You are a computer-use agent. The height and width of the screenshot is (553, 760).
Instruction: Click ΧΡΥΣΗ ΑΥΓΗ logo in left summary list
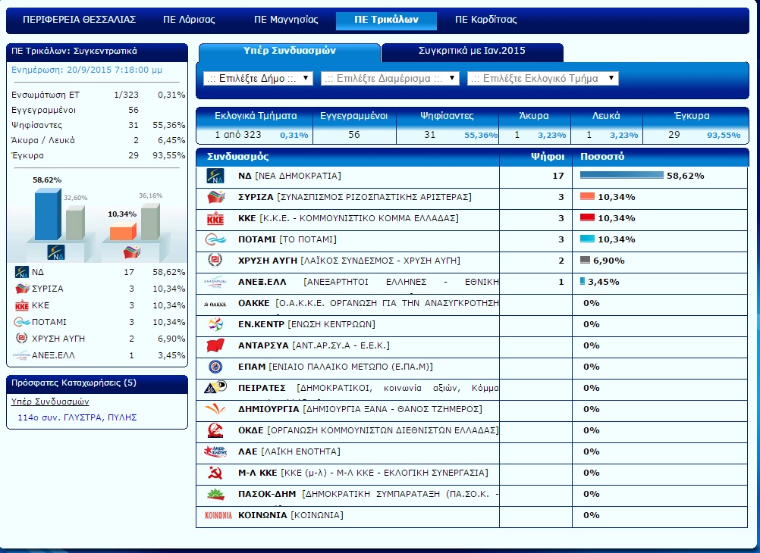tap(22, 338)
